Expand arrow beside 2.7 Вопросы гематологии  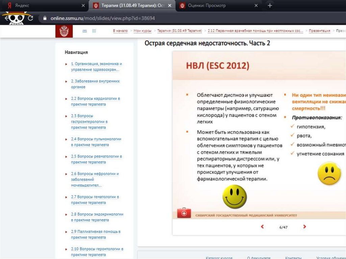pos(66,197)
